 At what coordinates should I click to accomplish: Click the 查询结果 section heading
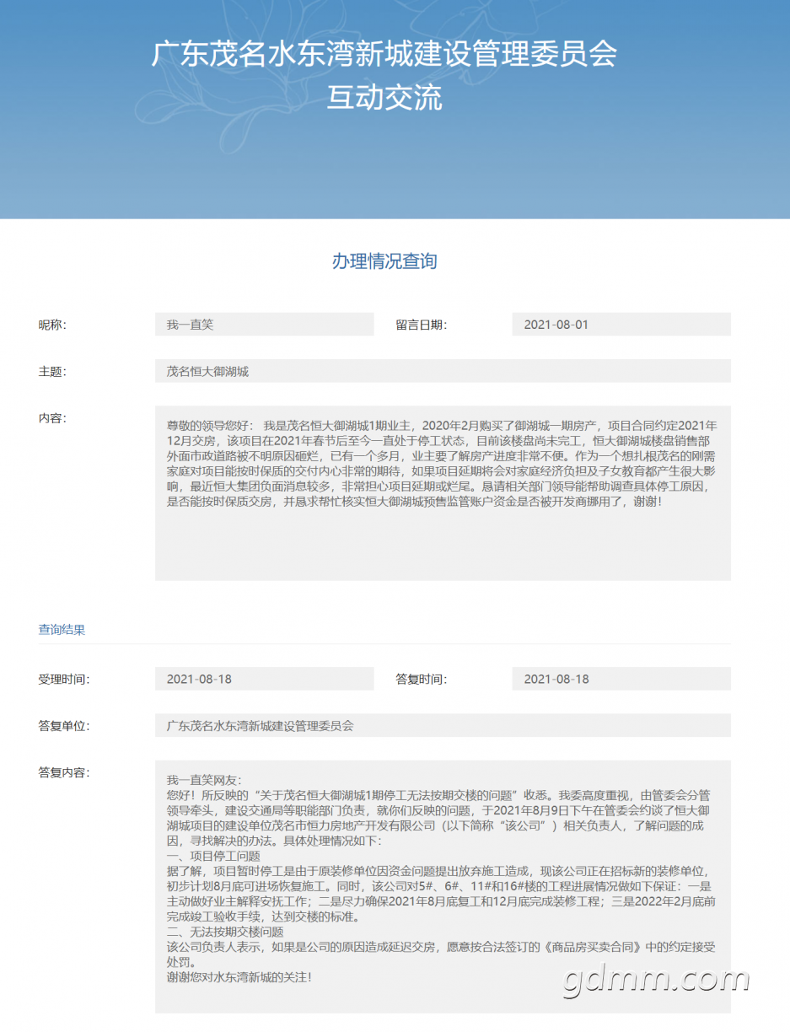[62, 630]
